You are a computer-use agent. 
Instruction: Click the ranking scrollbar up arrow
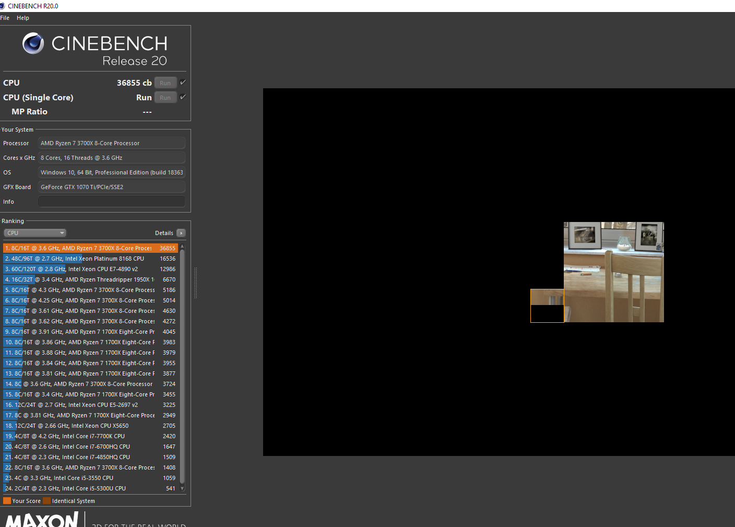[x=182, y=246]
